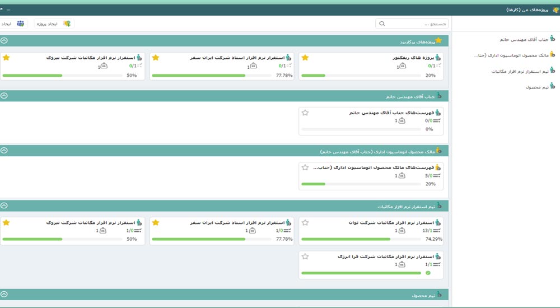Click the task list icon showing 13/1
This screenshot has width=560, height=308.
[x=436, y=231]
